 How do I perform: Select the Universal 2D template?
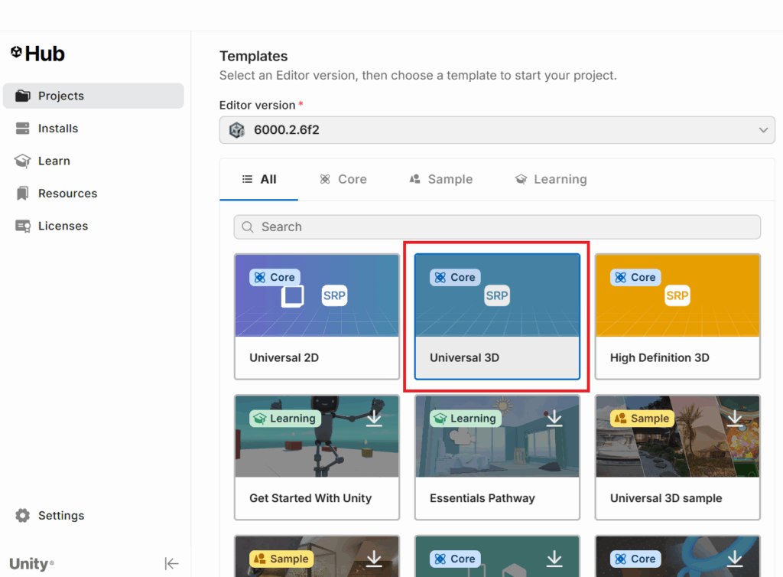[x=317, y=317]
